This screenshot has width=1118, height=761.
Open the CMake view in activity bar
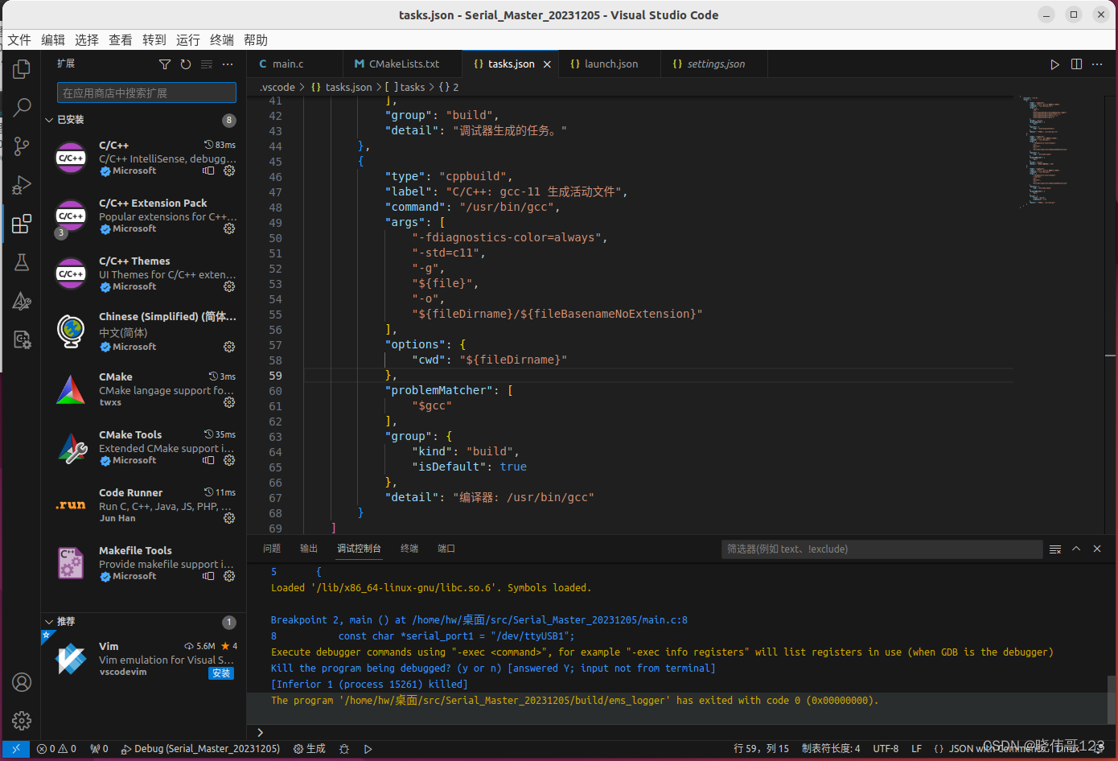point(22,301)
